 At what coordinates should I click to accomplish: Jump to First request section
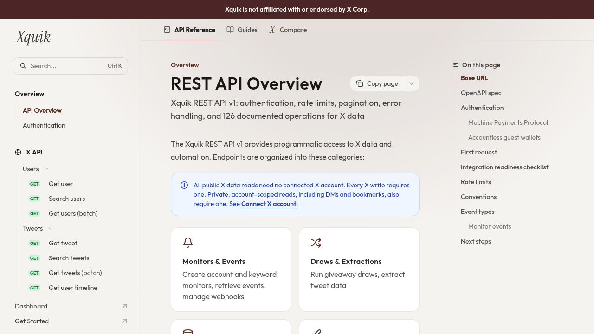click(x=479, y=152)
